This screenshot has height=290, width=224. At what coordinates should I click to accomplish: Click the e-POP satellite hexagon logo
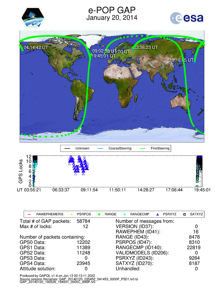(33, 18)
